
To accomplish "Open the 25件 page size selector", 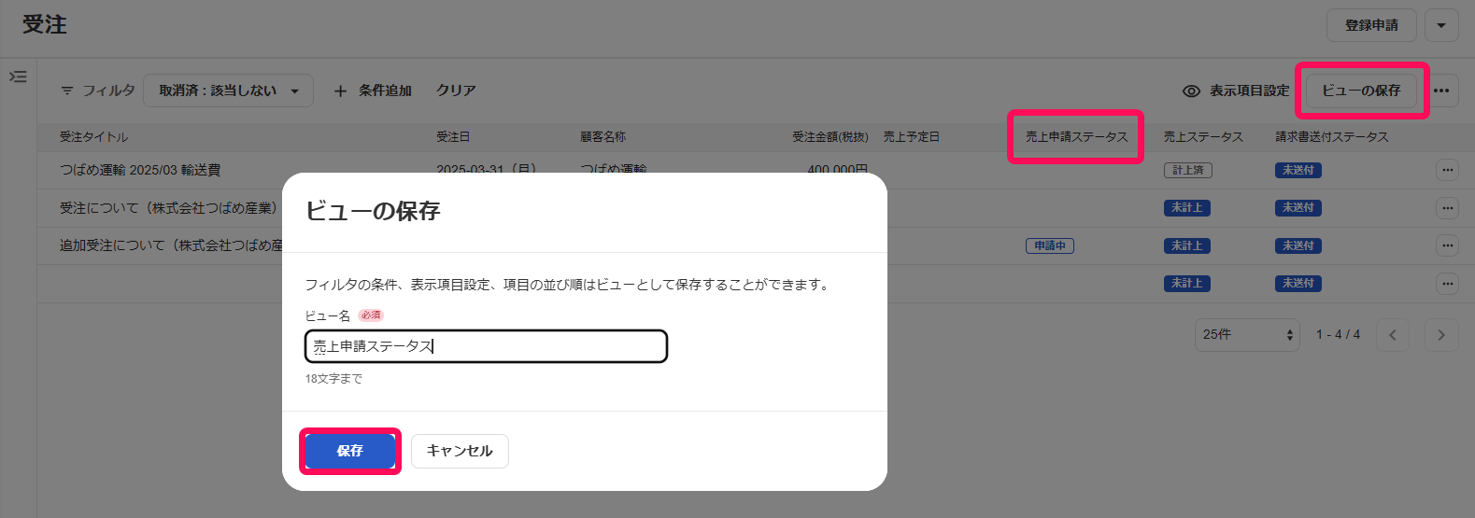I will tap(1247, 335).
